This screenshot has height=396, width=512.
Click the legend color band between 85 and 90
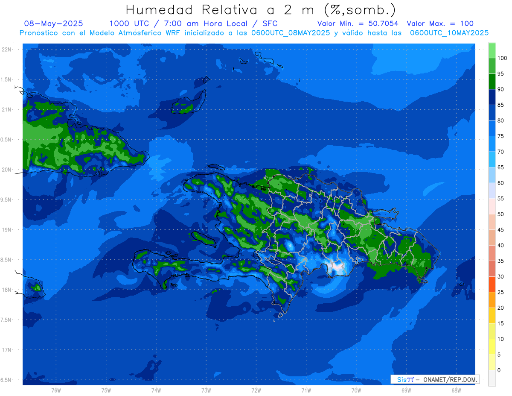coord(492,97)
